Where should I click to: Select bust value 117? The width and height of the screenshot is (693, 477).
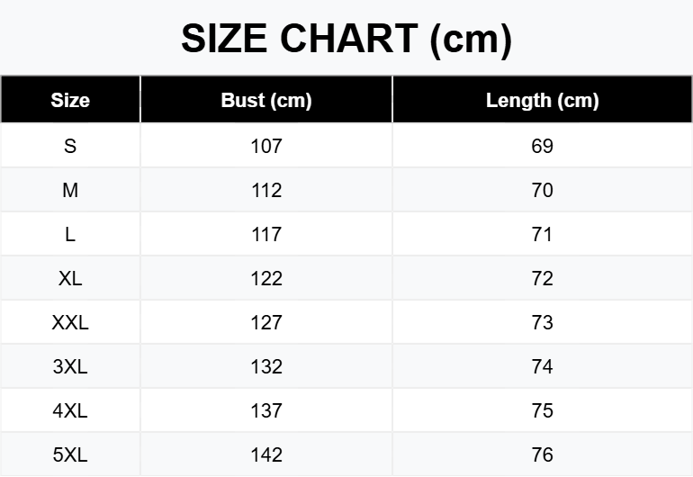click(x=266, y=234)
